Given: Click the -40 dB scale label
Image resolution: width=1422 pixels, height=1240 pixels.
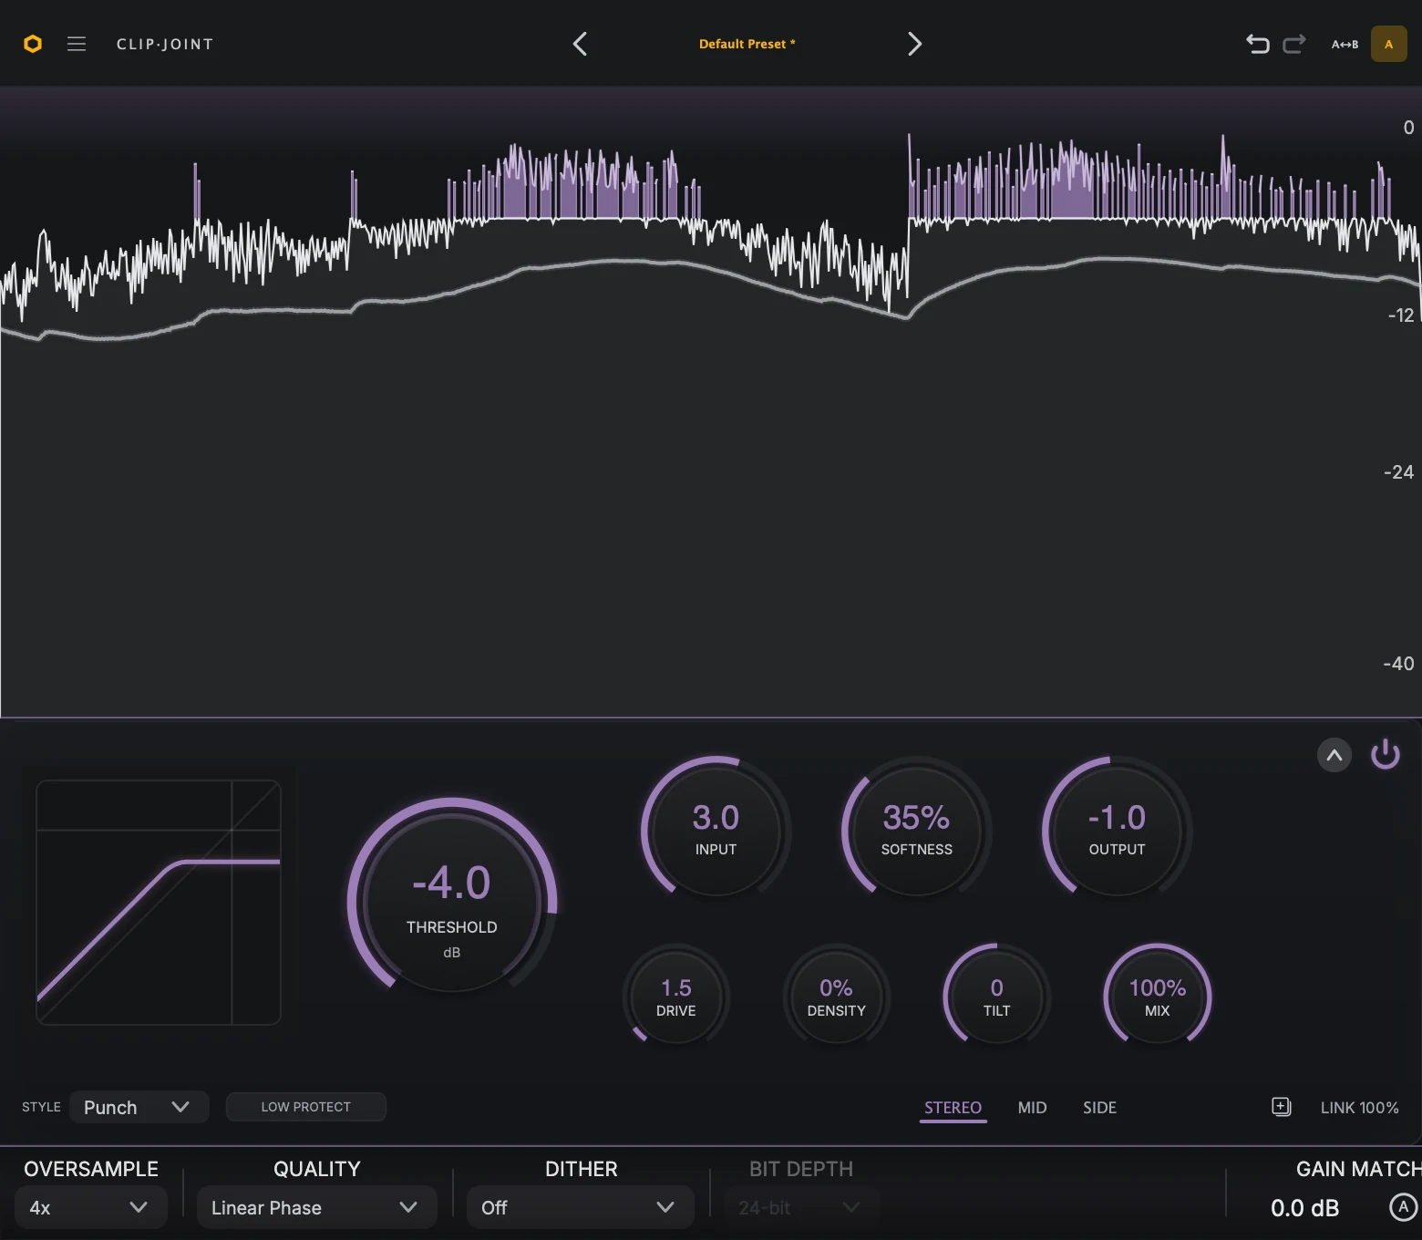Looking at the screenshot, I should tap(1399, 664).
